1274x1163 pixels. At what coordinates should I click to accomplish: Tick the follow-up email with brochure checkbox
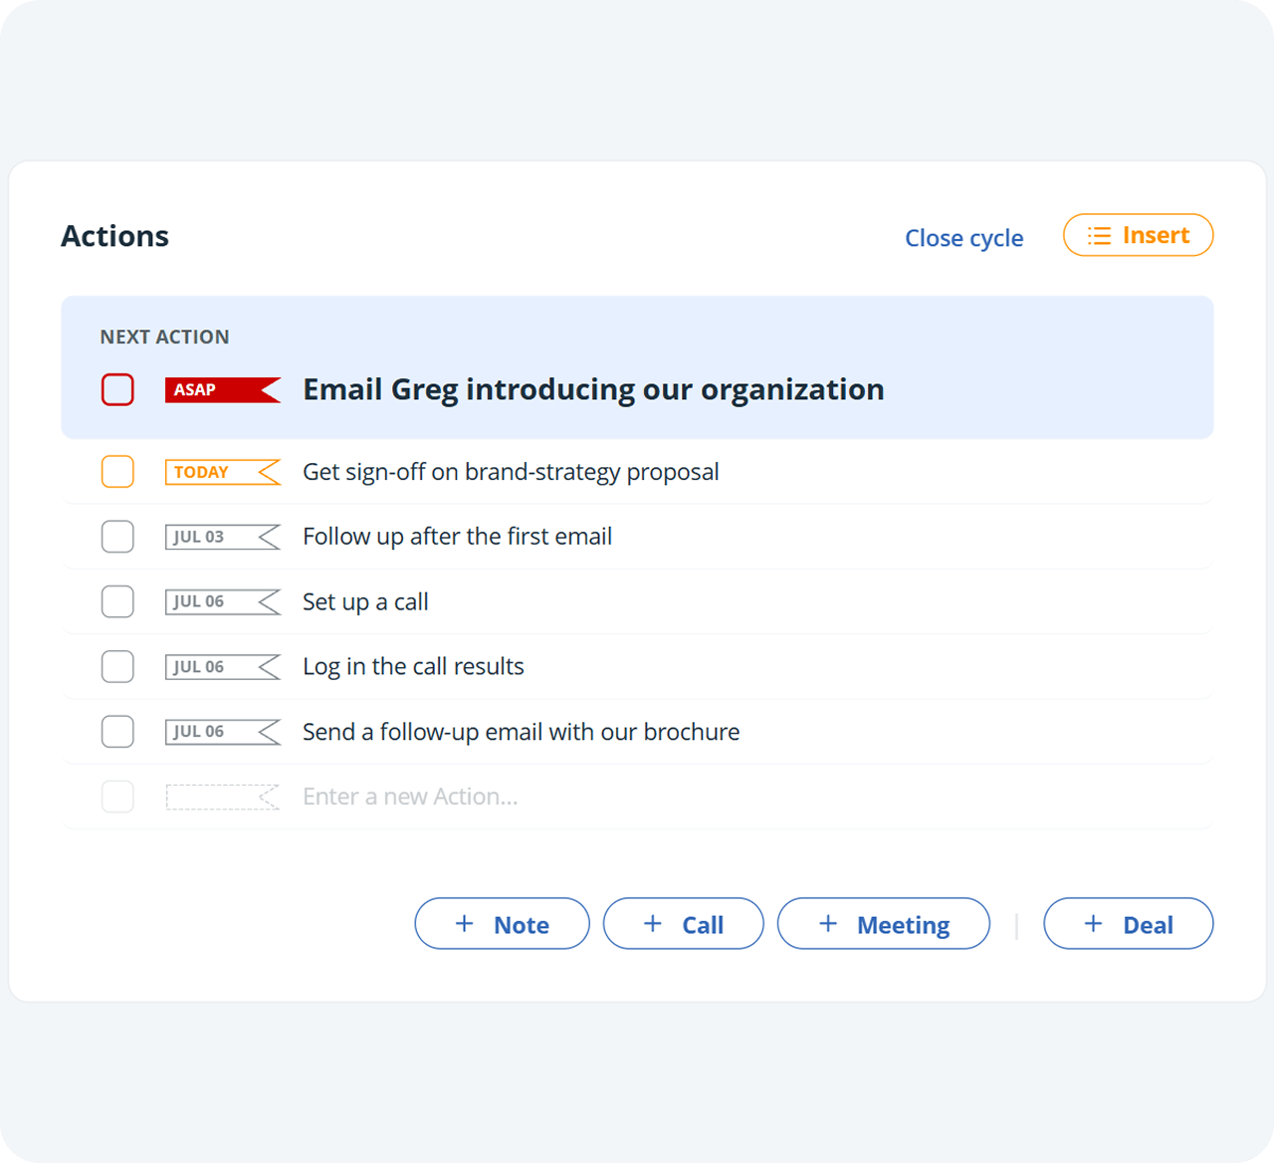[117, 732]
